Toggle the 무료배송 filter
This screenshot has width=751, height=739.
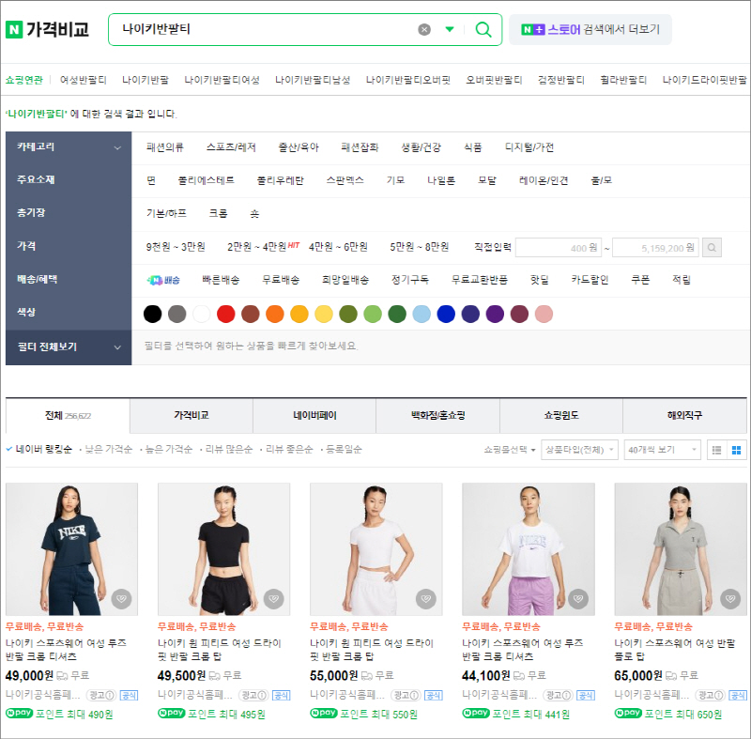tap(281, 280)
